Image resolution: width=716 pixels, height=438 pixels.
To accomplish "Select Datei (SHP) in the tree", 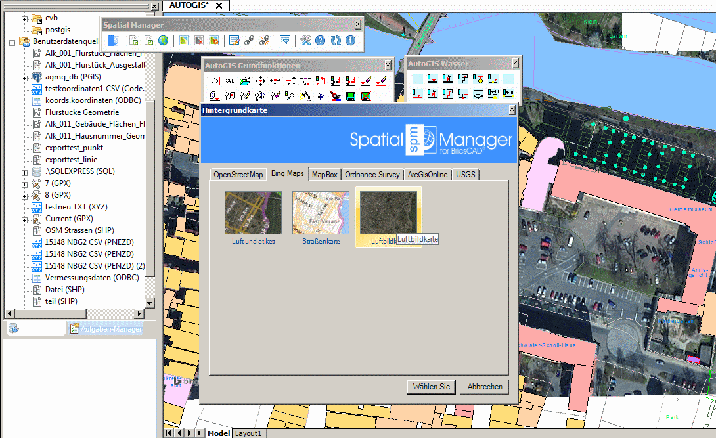I will (65, 290).
